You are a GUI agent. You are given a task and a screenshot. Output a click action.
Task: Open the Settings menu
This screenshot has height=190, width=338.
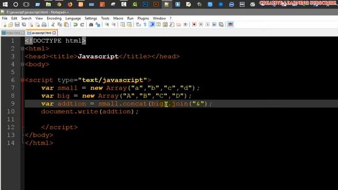coord(91,18)
